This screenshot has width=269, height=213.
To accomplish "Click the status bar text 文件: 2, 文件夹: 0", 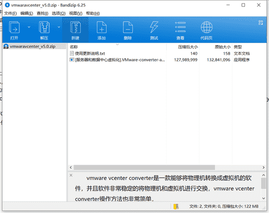I will (205, 207).
